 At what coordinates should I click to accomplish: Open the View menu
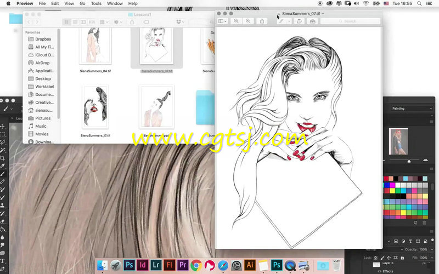[x=69, y=3]
